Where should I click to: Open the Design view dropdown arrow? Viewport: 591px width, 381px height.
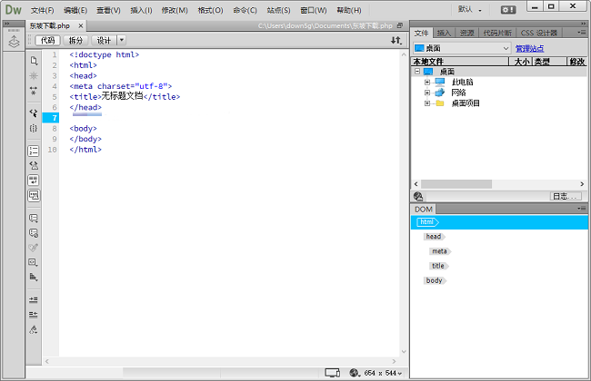click(122, 41)
